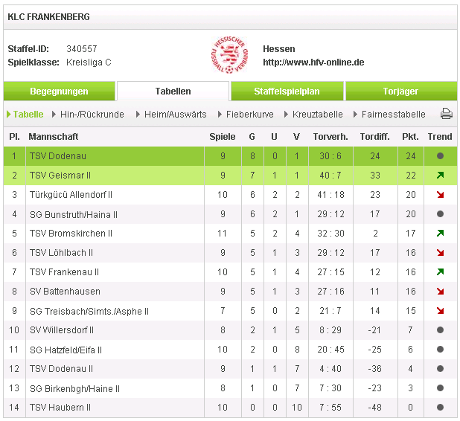Image resolution: width=460 pixels, height=421 pixels.
Task: Open the Staffelspielplan tab
Action: tap(287, 91)
